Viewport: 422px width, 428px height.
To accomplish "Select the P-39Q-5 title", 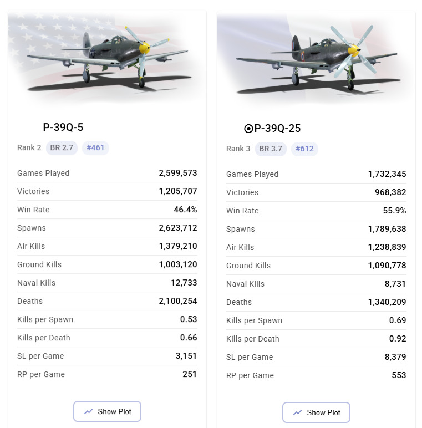I will (x=63, y=128).
